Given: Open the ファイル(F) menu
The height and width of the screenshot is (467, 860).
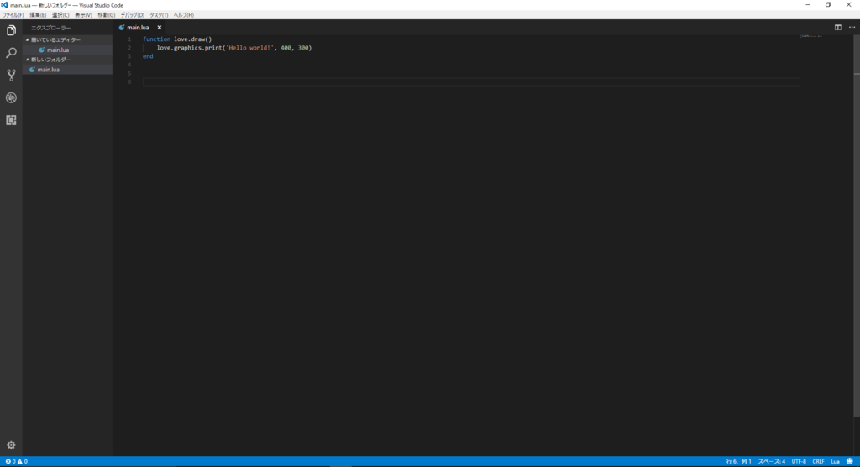Looking at the screenshot, I should pyautogui.click(x=13, y=15).
